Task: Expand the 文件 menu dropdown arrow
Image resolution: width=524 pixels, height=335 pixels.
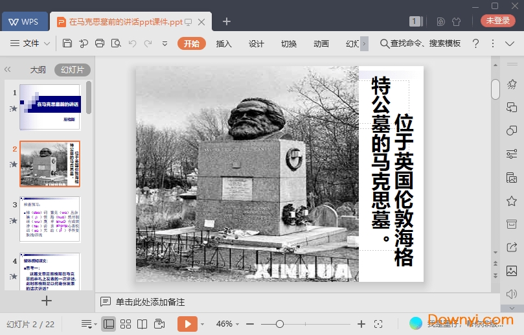Action: (47, 43)
